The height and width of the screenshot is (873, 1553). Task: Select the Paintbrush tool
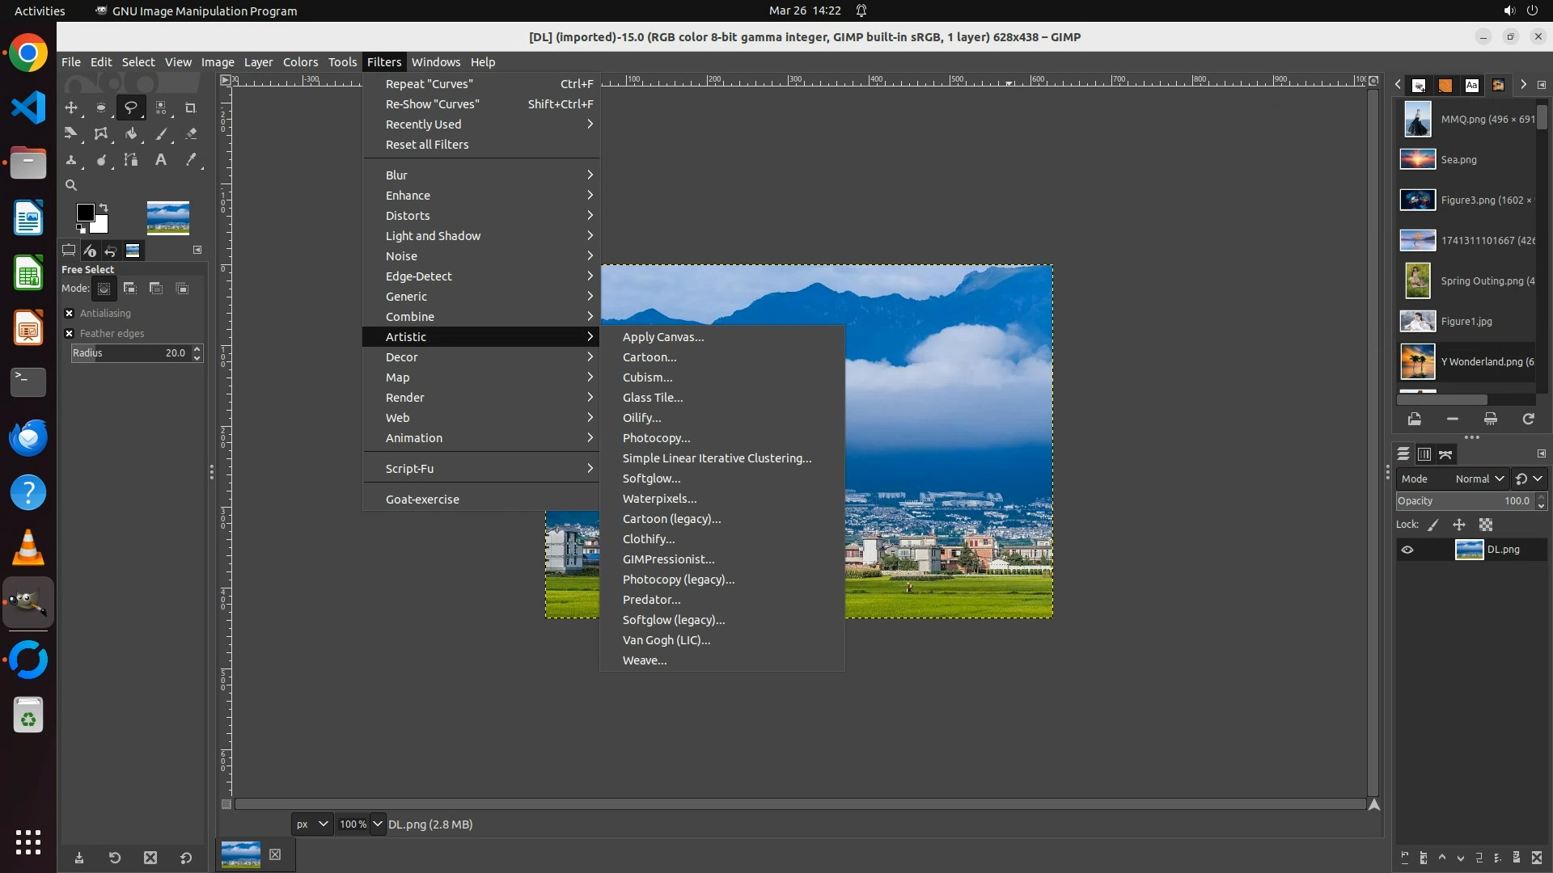coord(161,134)
